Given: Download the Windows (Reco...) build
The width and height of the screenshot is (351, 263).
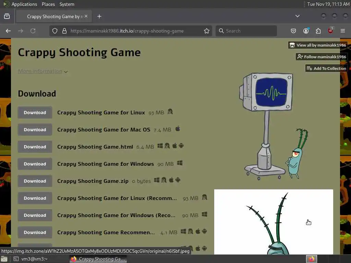Looking at the screenshot, I should [x=35, y=215].
